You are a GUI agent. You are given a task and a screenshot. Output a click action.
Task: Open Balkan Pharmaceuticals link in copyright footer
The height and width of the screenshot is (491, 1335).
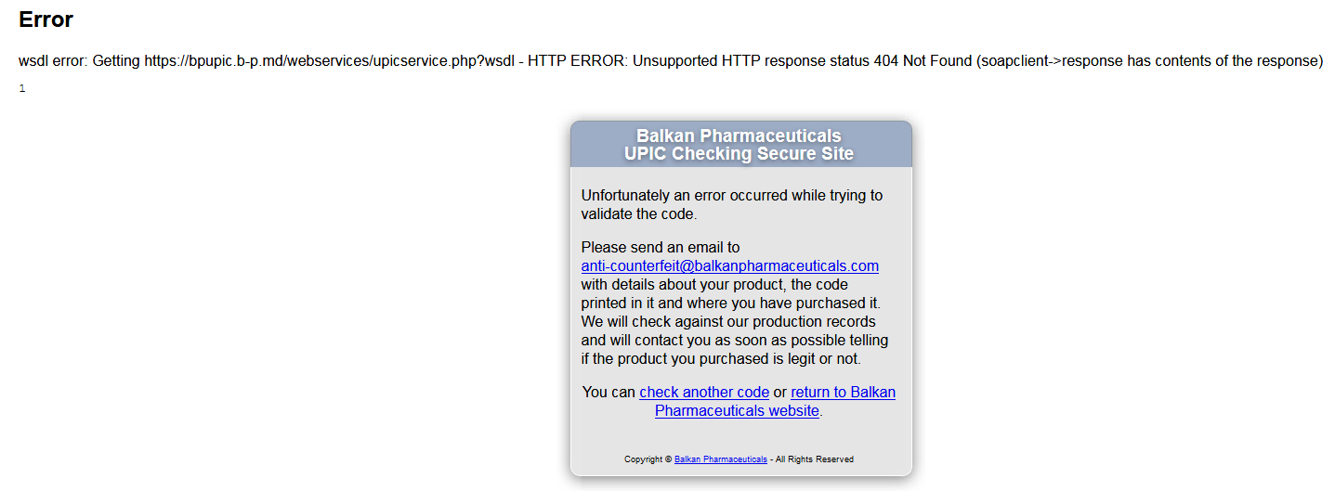[x=720, y=459]
